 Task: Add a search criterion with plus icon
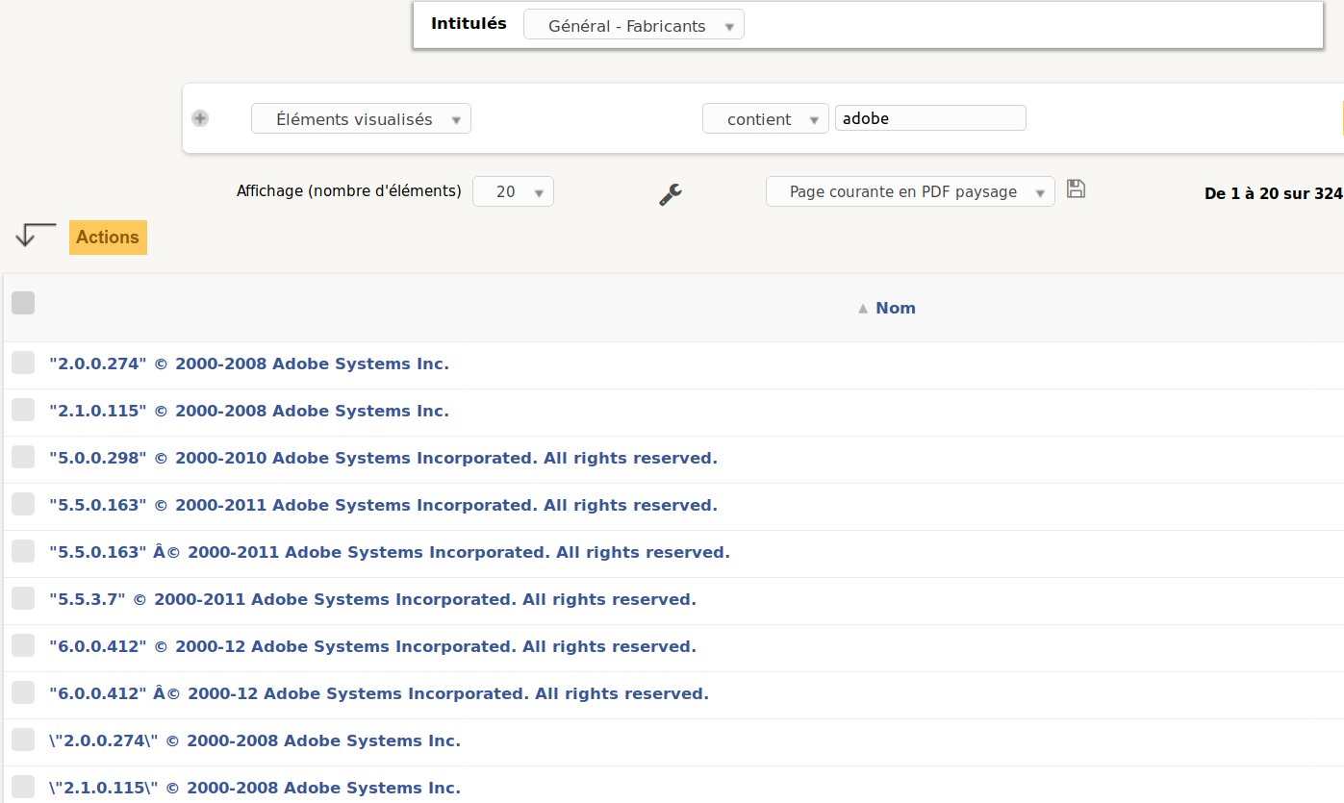[200, 118]
